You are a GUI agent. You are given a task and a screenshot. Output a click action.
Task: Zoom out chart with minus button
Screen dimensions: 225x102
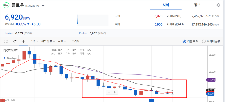(109, 92)
